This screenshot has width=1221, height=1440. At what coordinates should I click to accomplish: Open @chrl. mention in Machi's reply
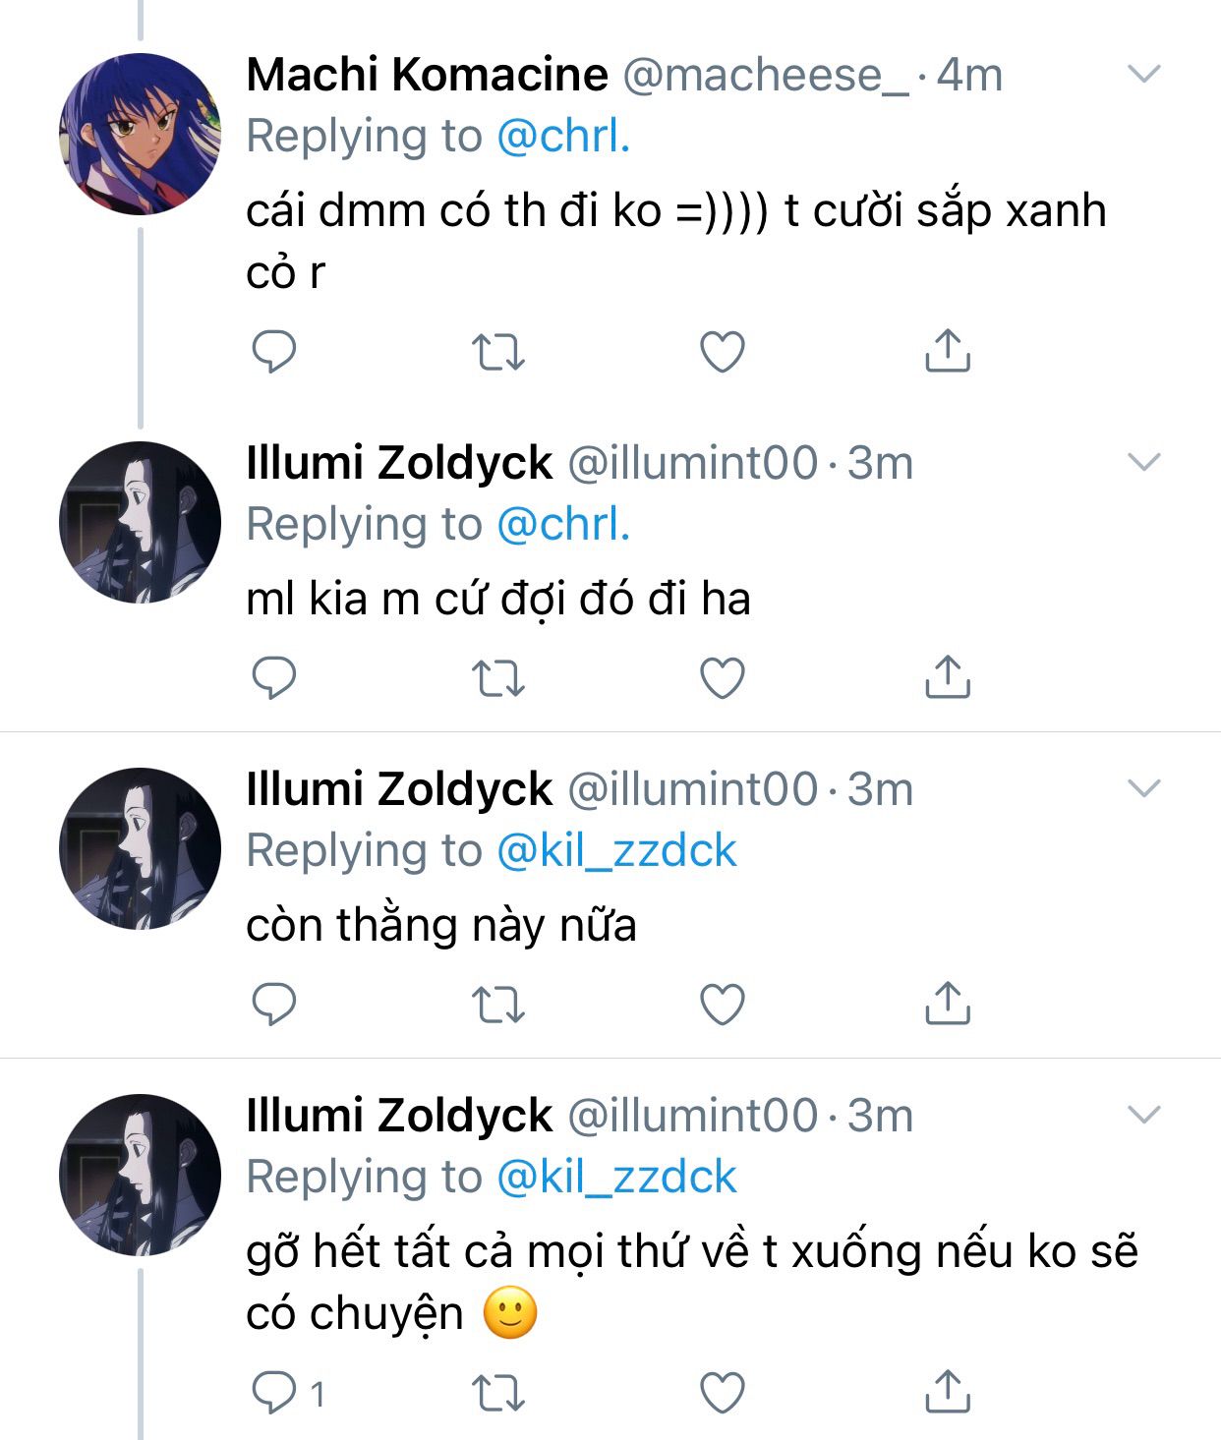pyautogui.click(x=563, y=136)
